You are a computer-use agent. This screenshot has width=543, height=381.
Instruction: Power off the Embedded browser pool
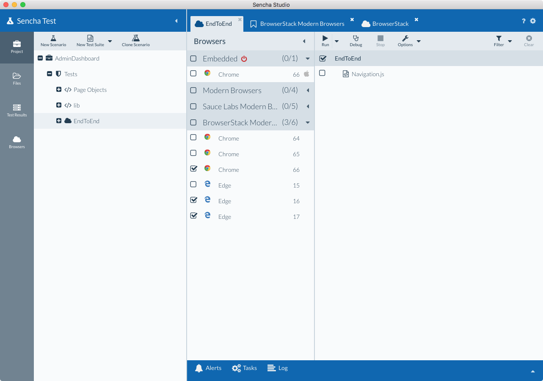click(245, 58)
